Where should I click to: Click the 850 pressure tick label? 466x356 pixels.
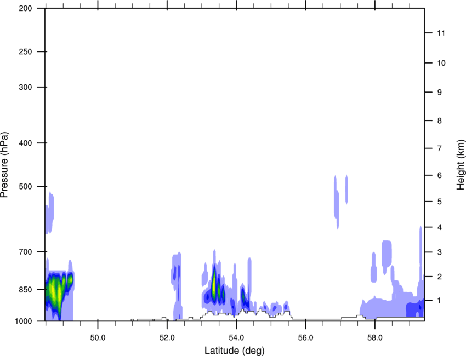pos(25,290)
